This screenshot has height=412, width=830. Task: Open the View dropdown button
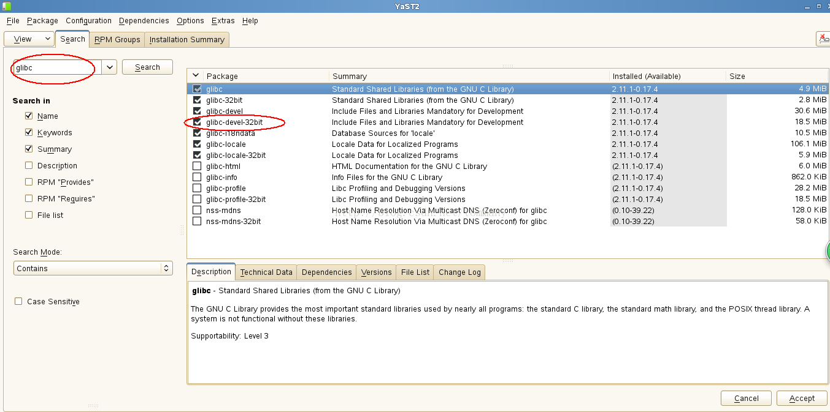point(29,39)
